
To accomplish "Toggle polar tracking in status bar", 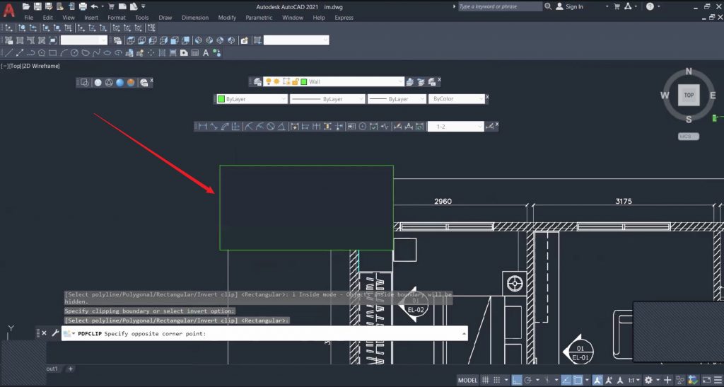I will click(x=528, y=380).
